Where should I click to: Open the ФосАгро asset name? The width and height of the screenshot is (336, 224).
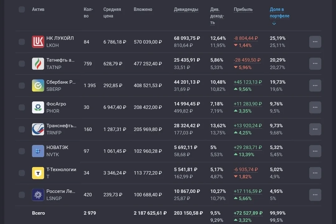tap(56, 104)
